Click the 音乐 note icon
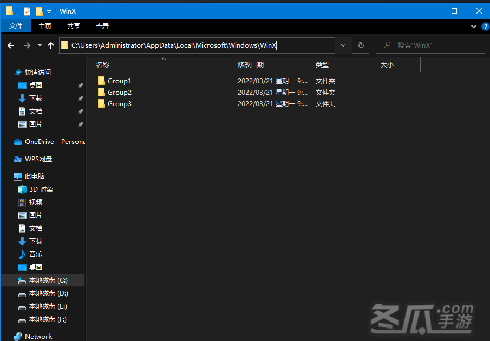 click(22, 254)
